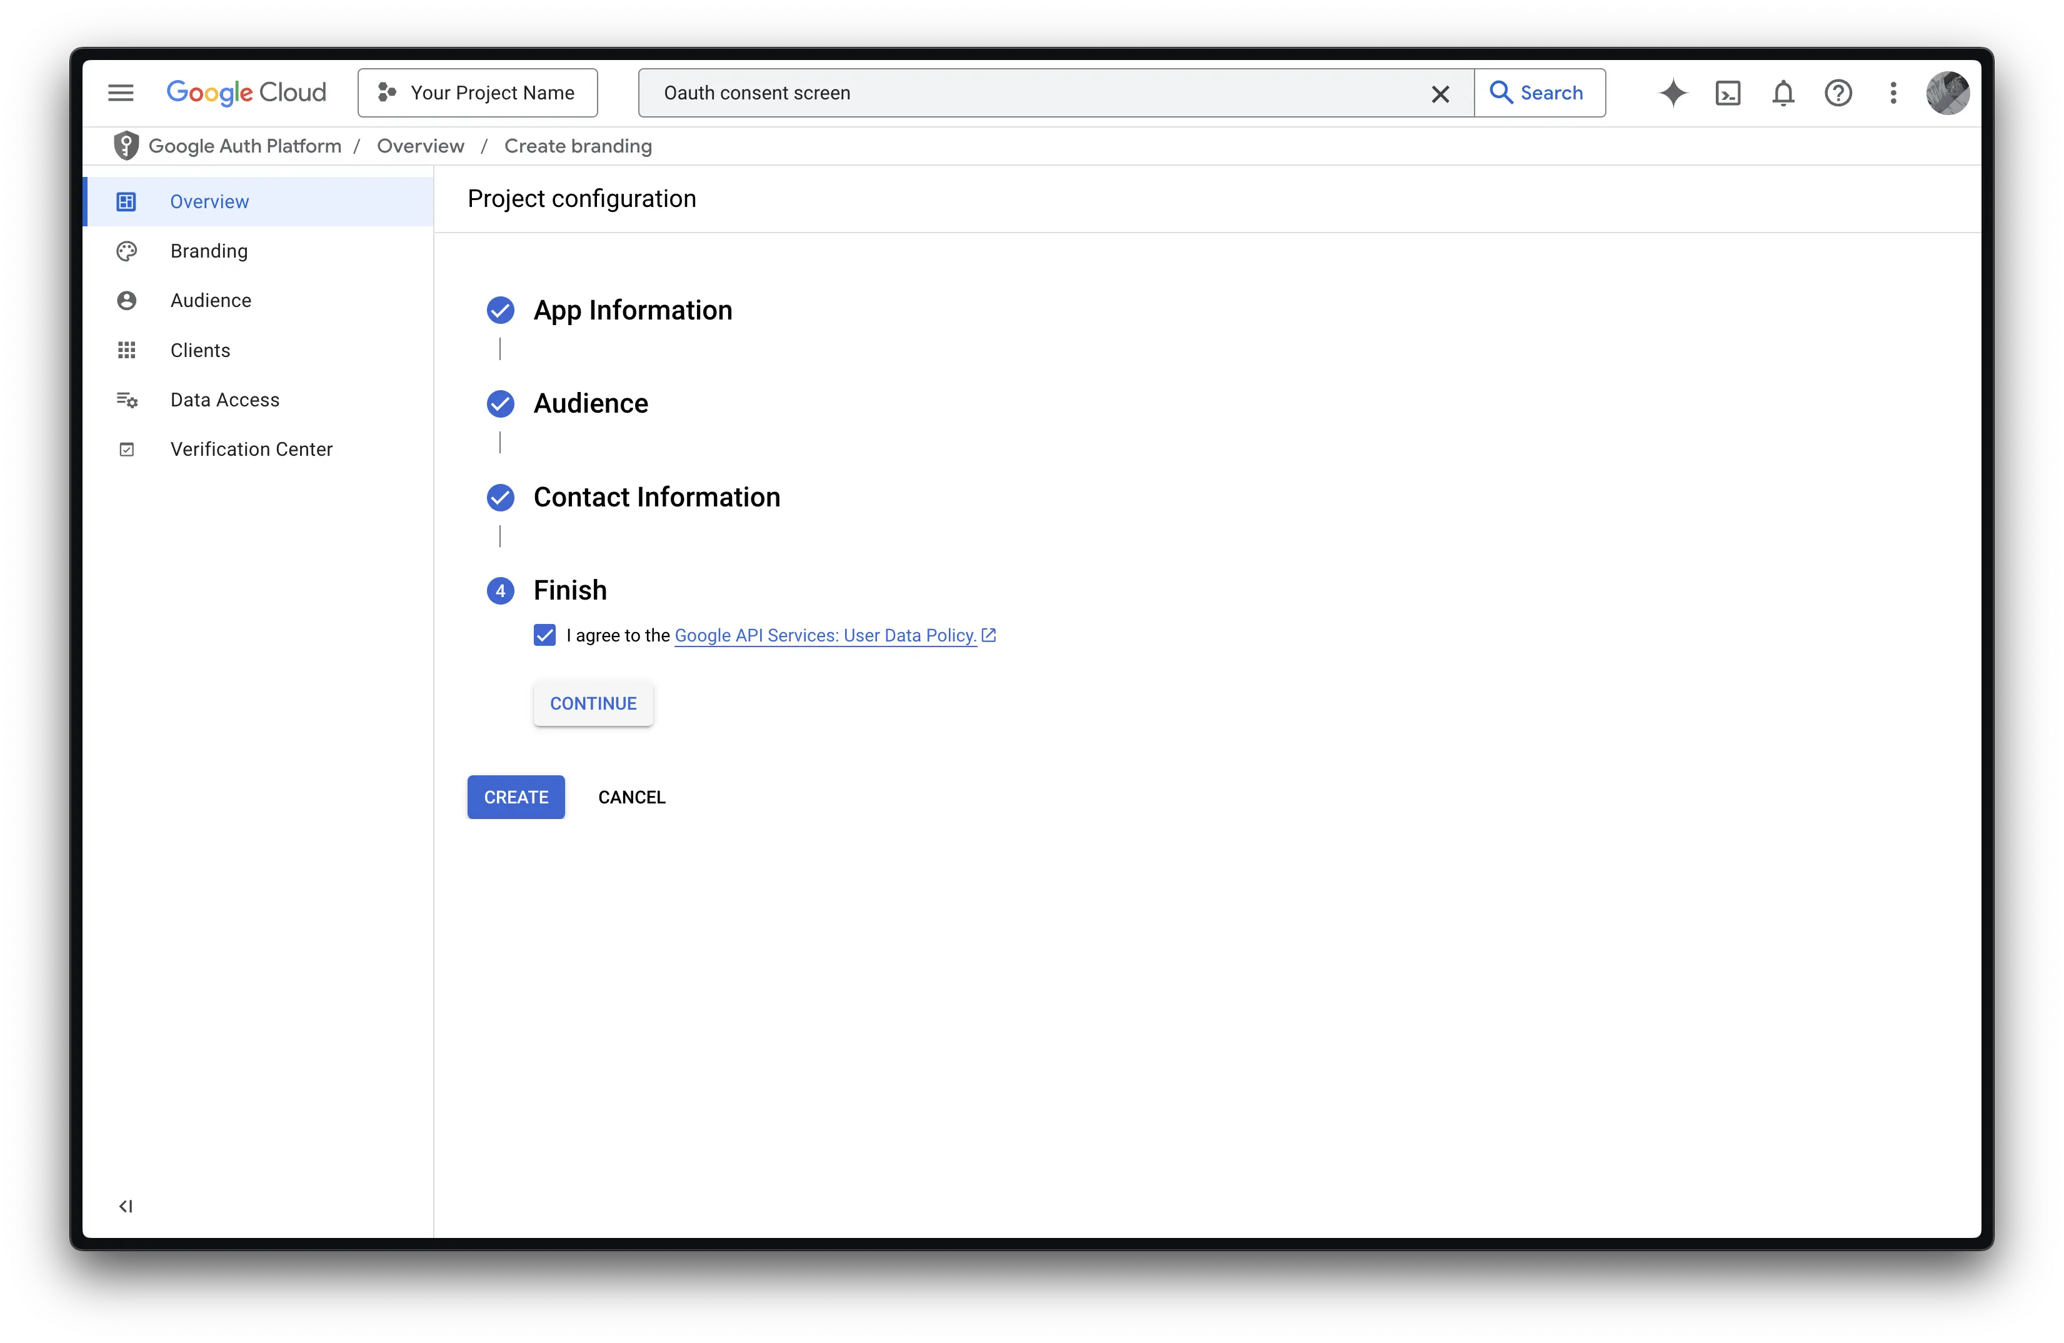Open Verification Center in the sidebar
Screen dimensions: 2064x1343
[x=258, y=450]
